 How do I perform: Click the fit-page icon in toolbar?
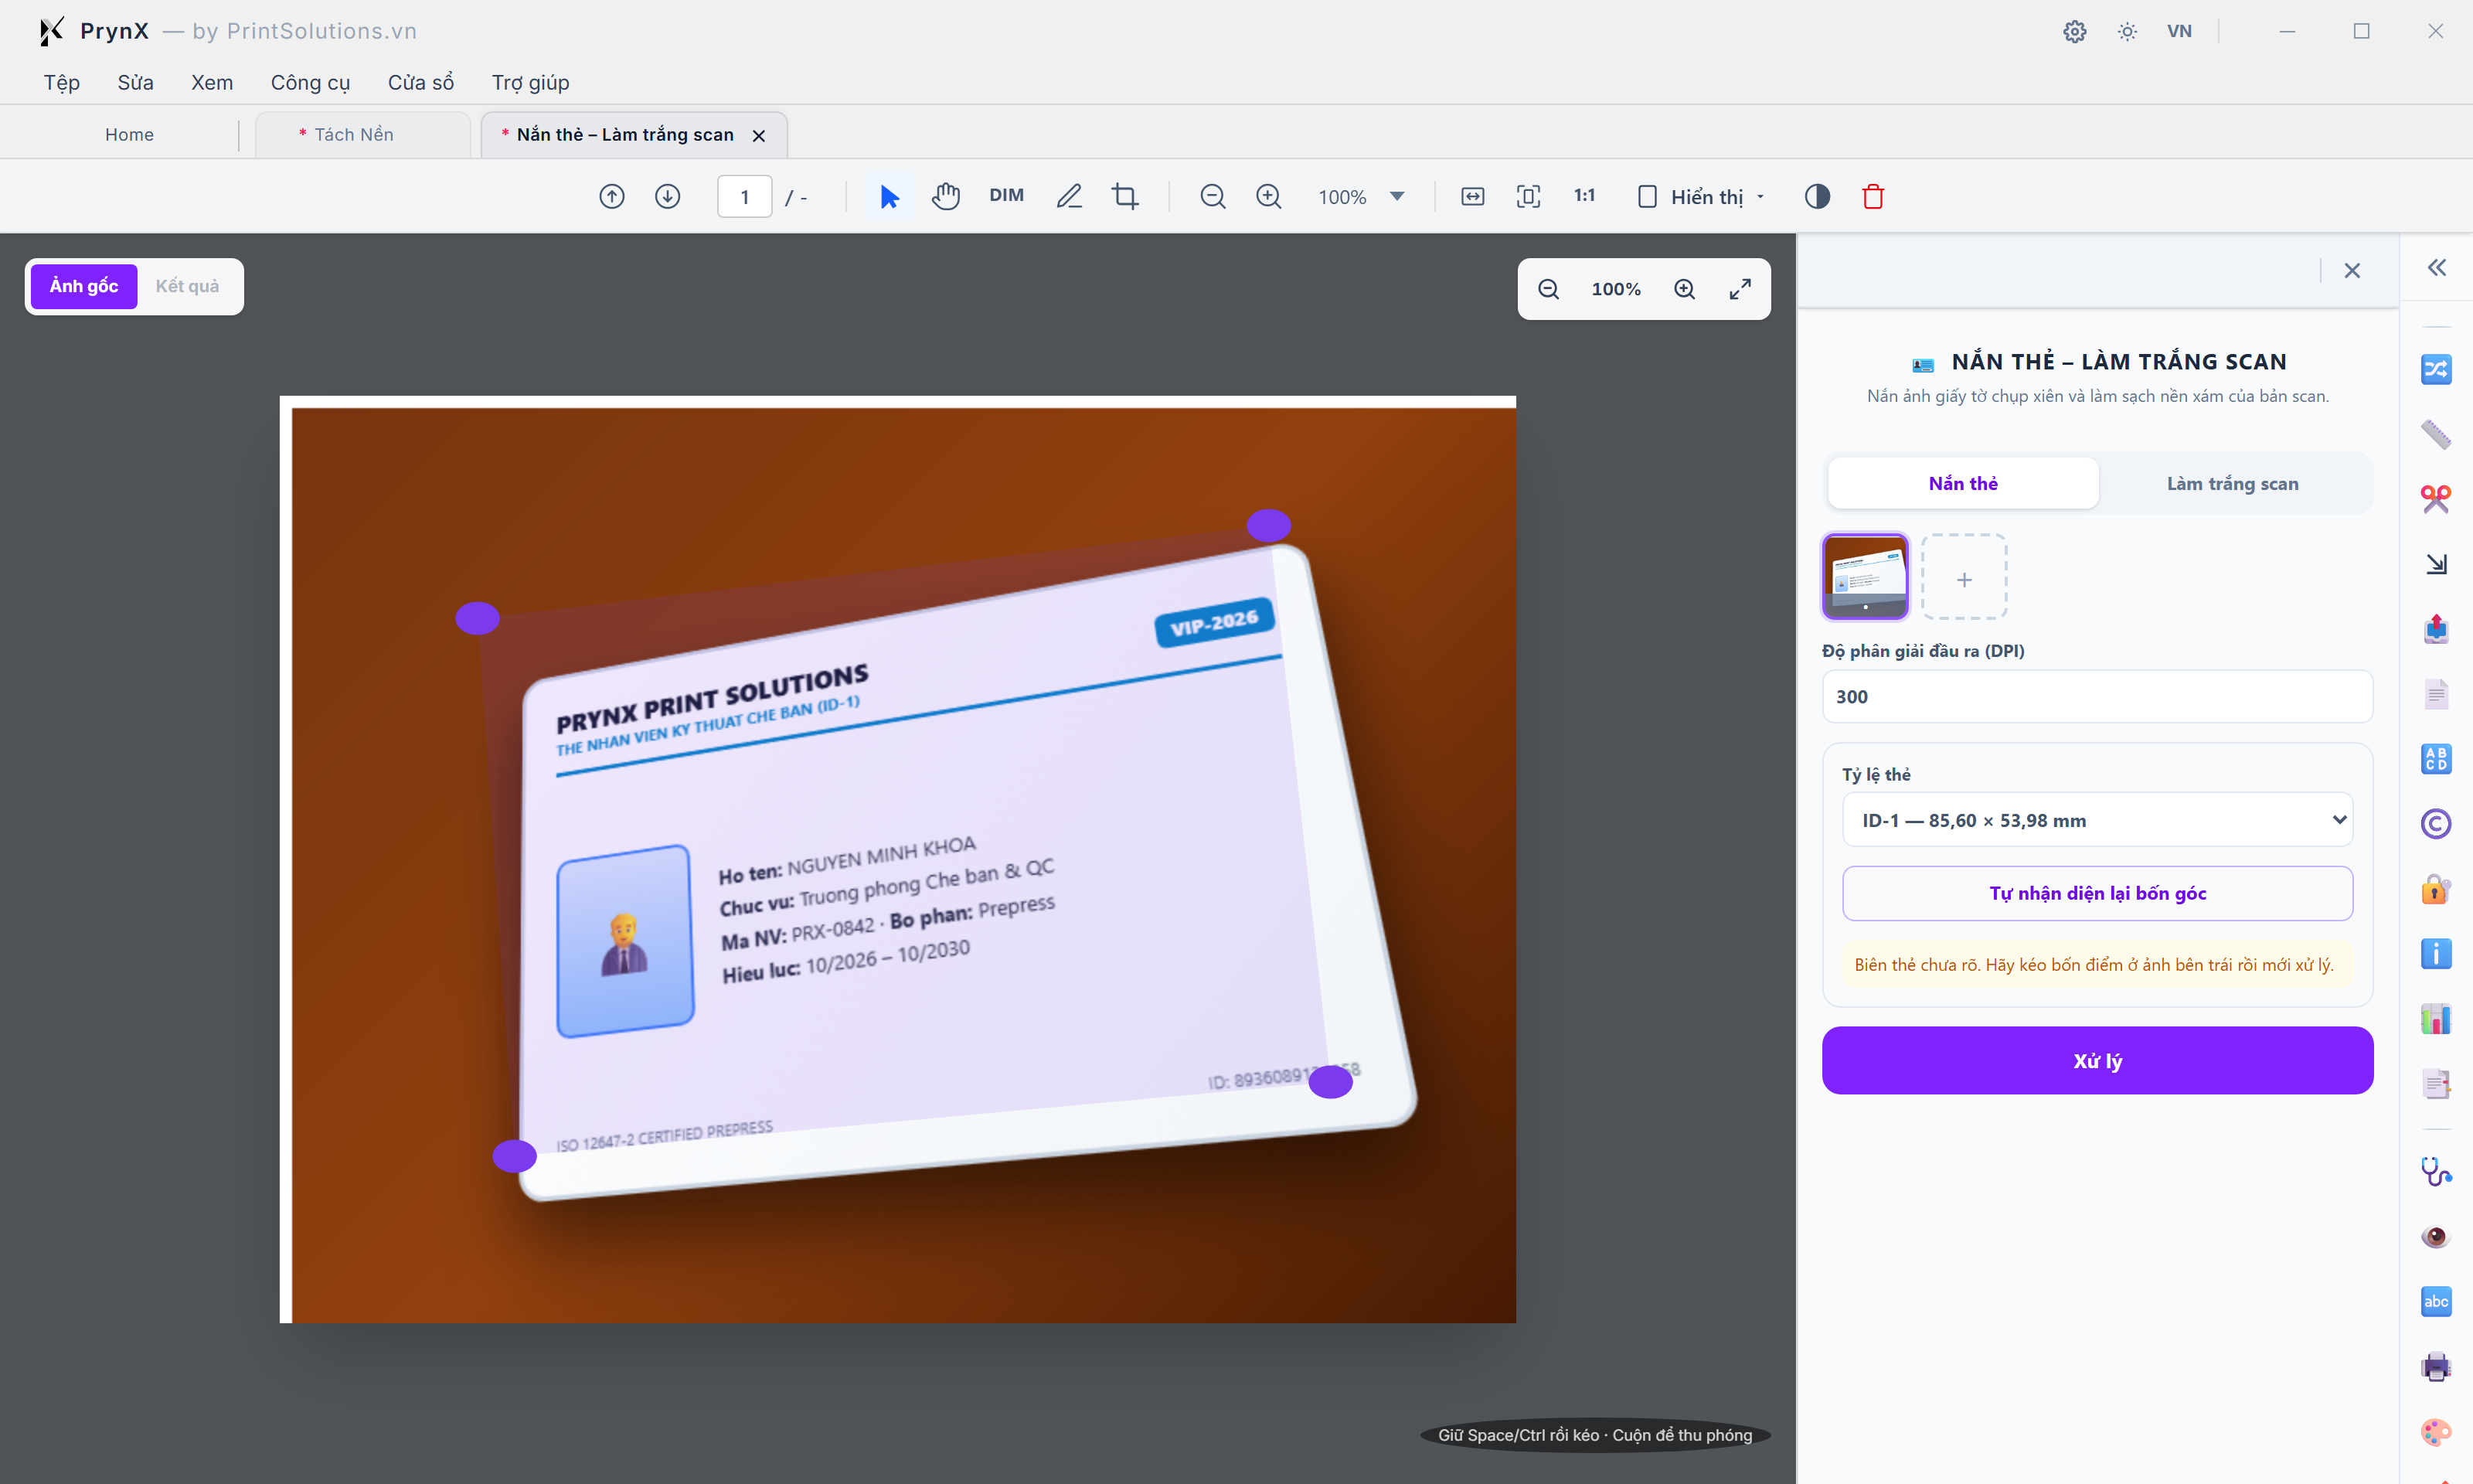1529,196
